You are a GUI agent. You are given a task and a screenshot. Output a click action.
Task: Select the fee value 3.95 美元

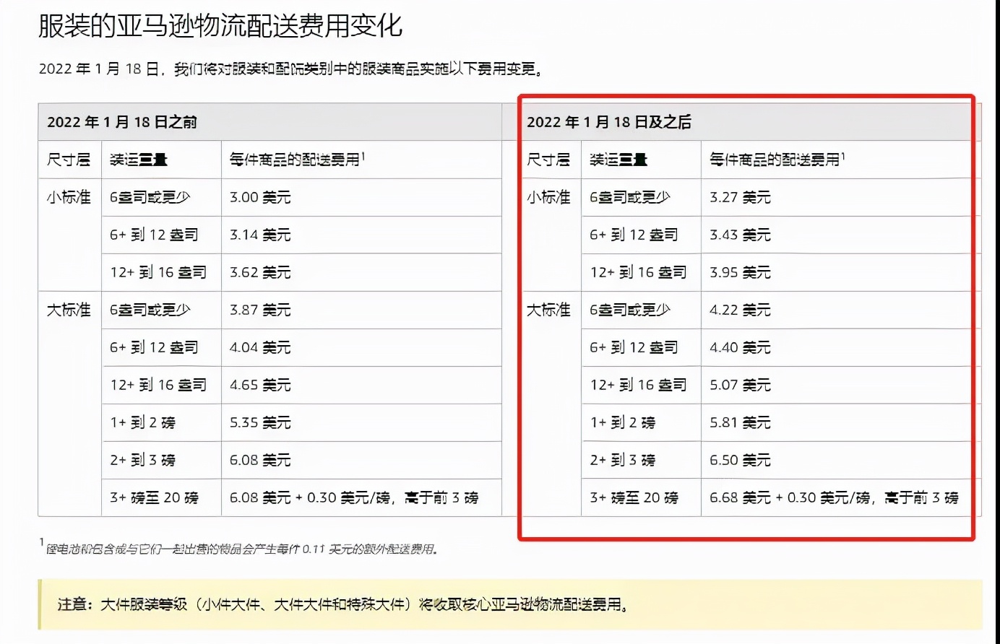coord(740,272)
